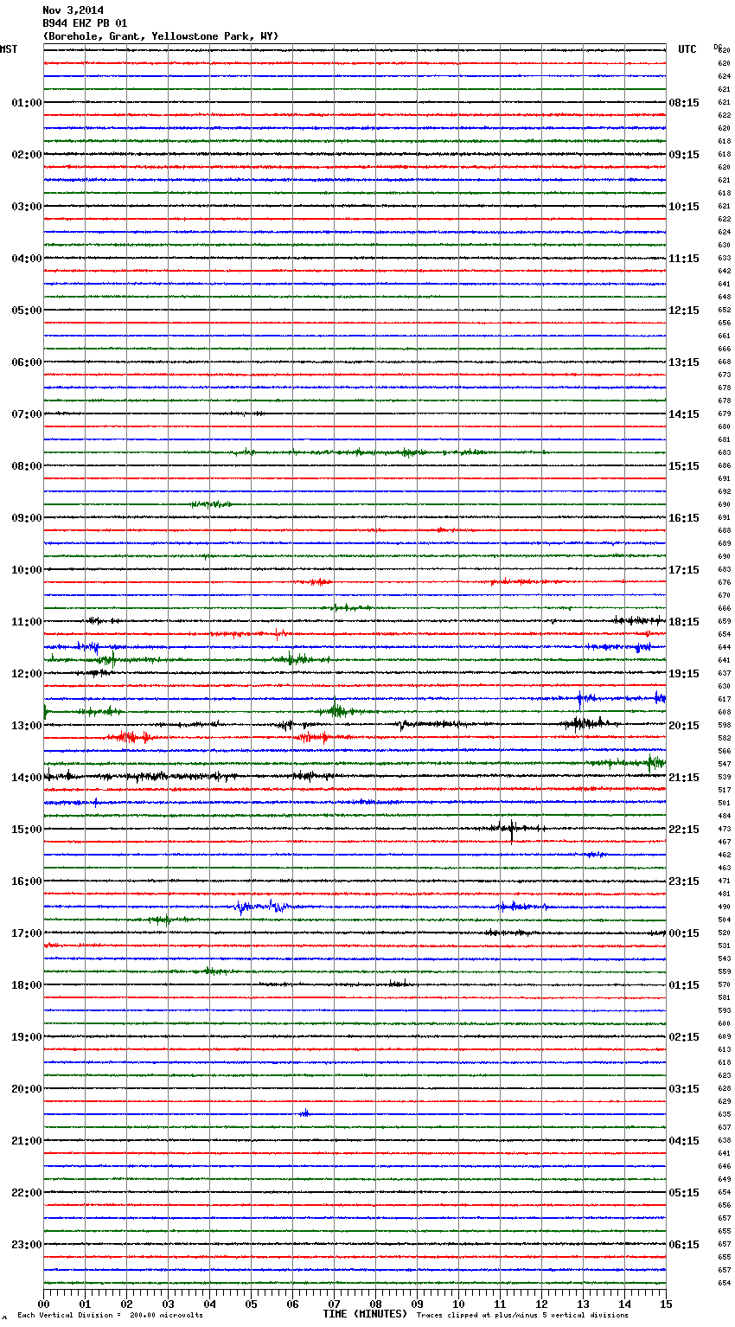The height and width of the screenshot is (1327, 735).
Task: Select the 23:00 MST row label
Action: click(x=27, y=1245)
